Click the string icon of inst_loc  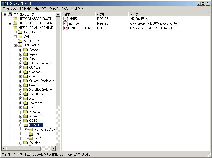point(66,24)
